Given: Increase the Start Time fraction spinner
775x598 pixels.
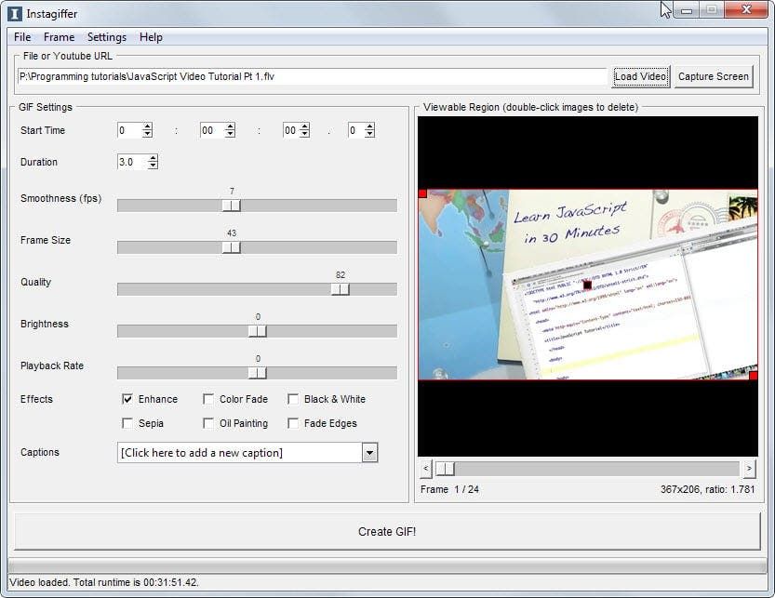Looking at the screenshot, I should tap(369, 126).
